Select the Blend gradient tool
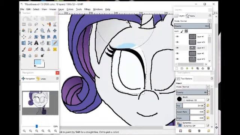240x135 pixels. pos(49,43)
